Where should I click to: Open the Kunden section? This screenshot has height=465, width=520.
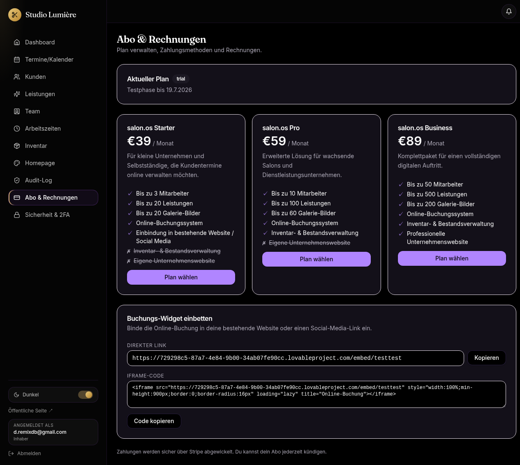click(x=53, y=77)
